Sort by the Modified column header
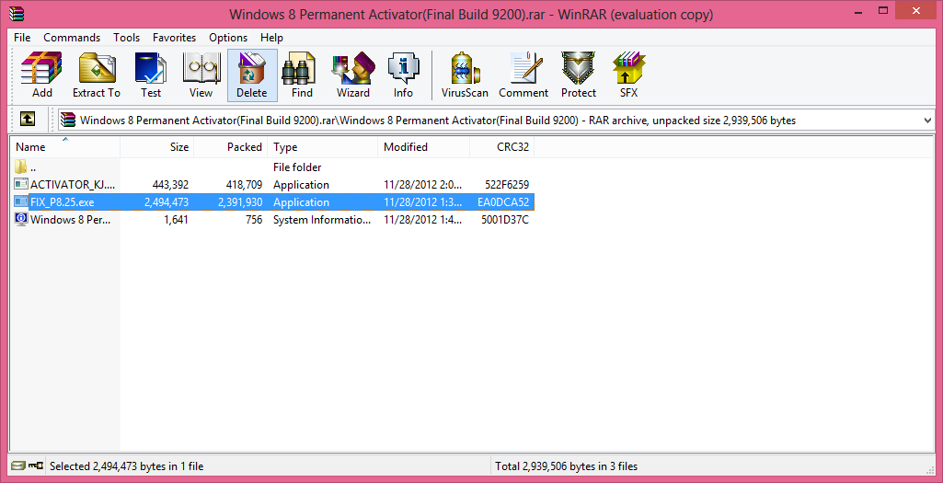This screenshot has height=483, width=943. (x=424, y=147)
